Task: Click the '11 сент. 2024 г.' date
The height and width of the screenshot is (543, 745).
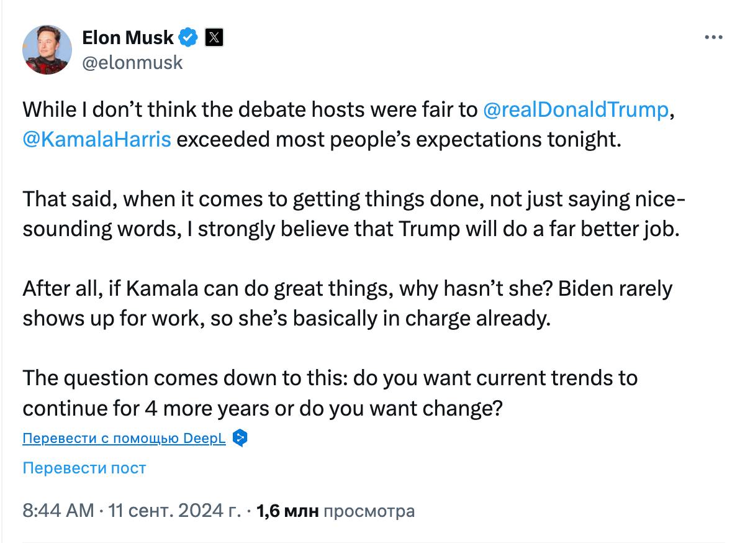Action: [x=174, y=511]
